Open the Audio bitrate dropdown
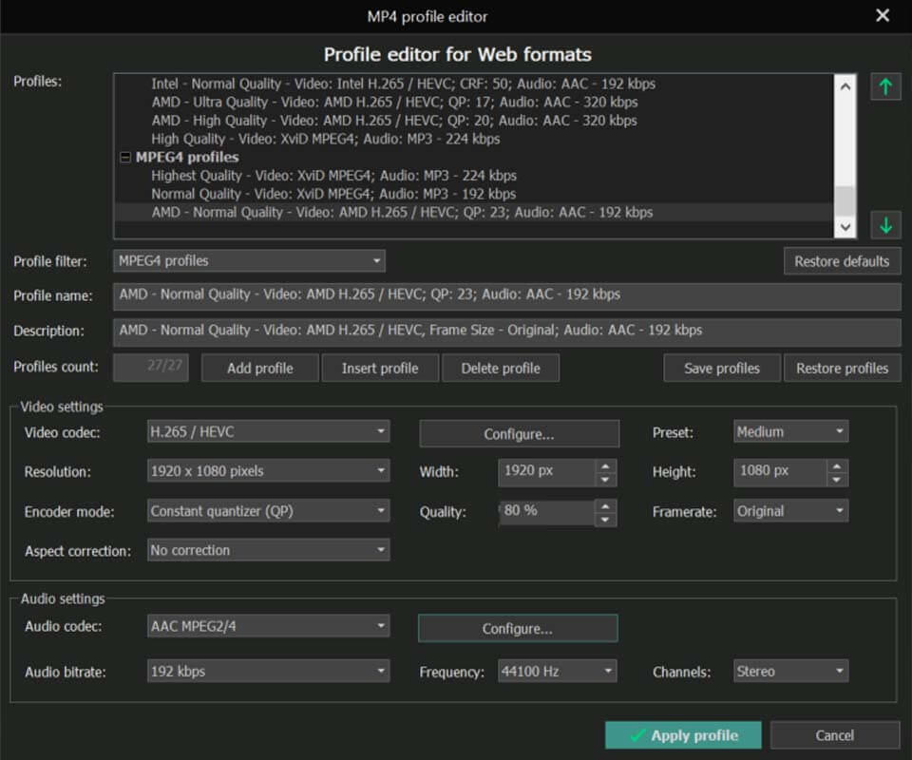Viewport: 912px width, 760px height. point(268,671)
